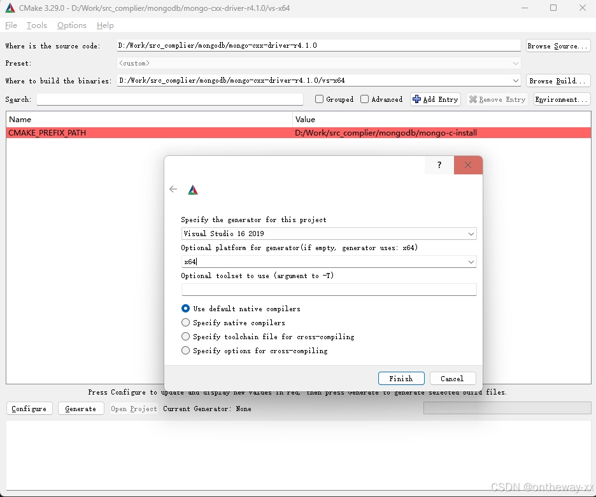
Task: Click the mongo-c-install value cell
Action: coord(442,132)
